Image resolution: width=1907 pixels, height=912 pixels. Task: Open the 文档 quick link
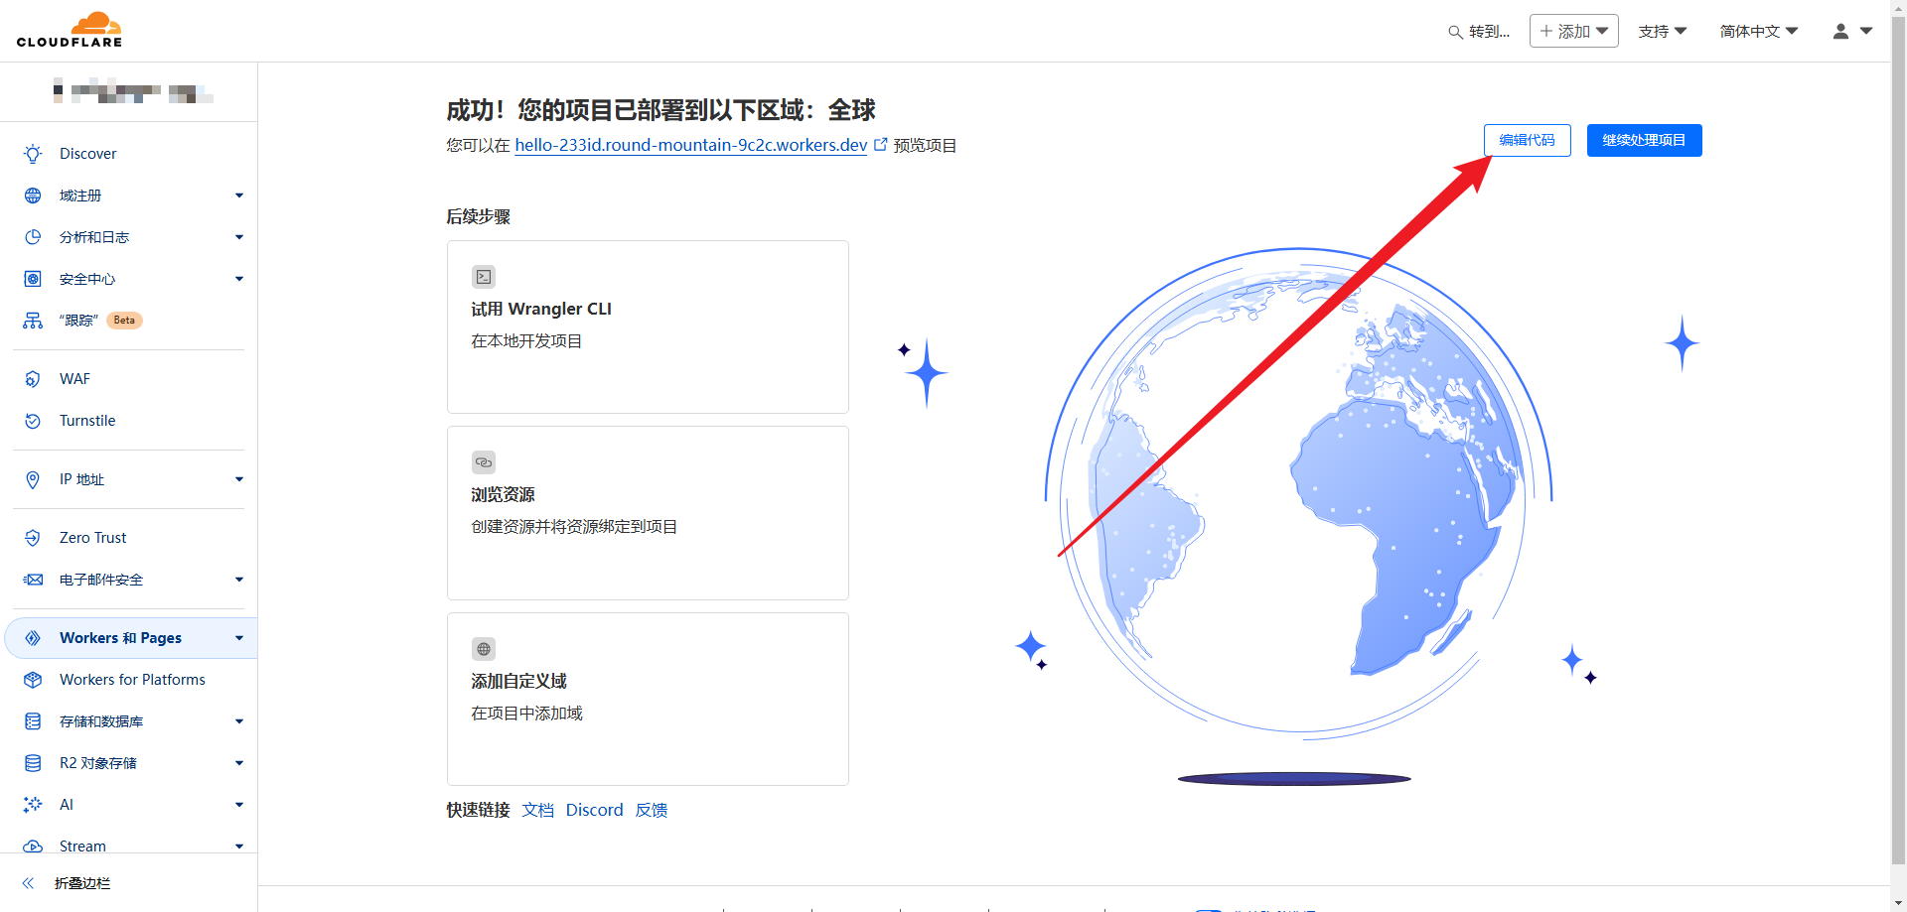(537, 810)
